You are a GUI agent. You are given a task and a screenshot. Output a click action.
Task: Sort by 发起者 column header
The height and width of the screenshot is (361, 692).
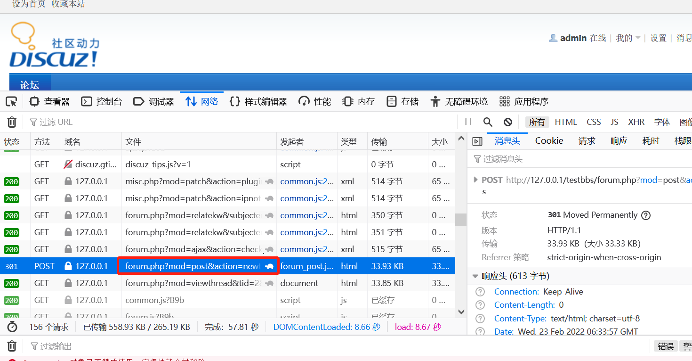pos(307,141)
